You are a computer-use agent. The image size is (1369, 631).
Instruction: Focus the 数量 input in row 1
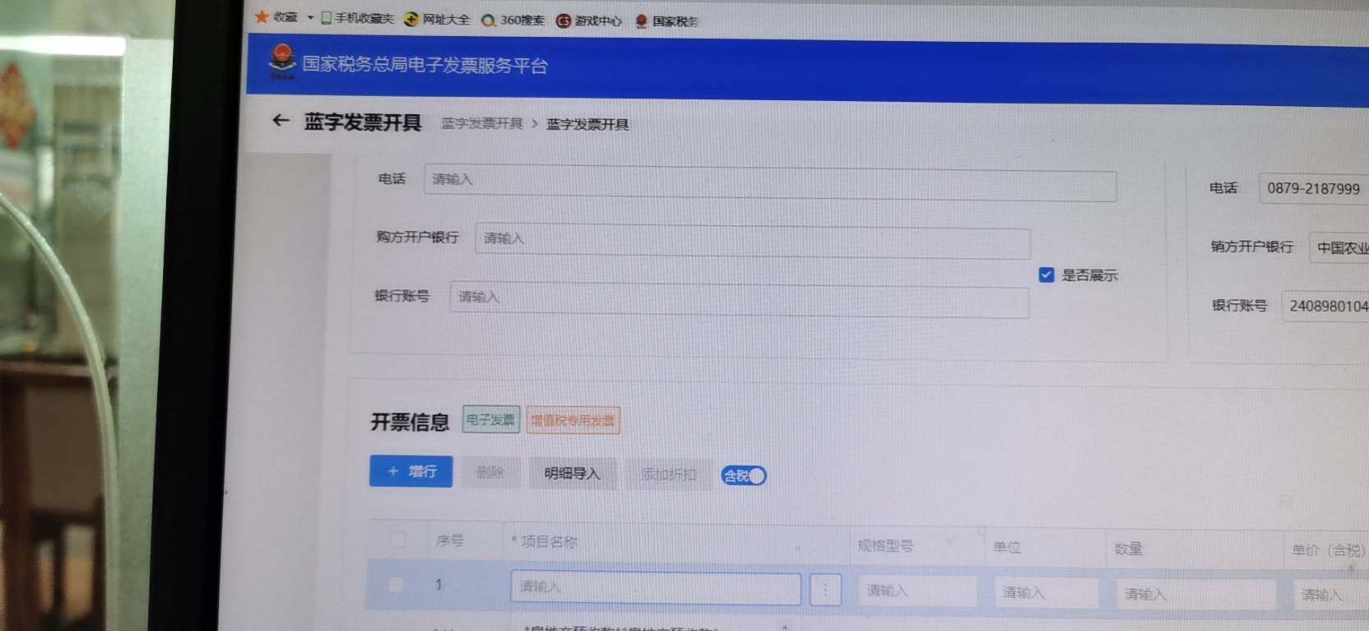click(1195, 594)
